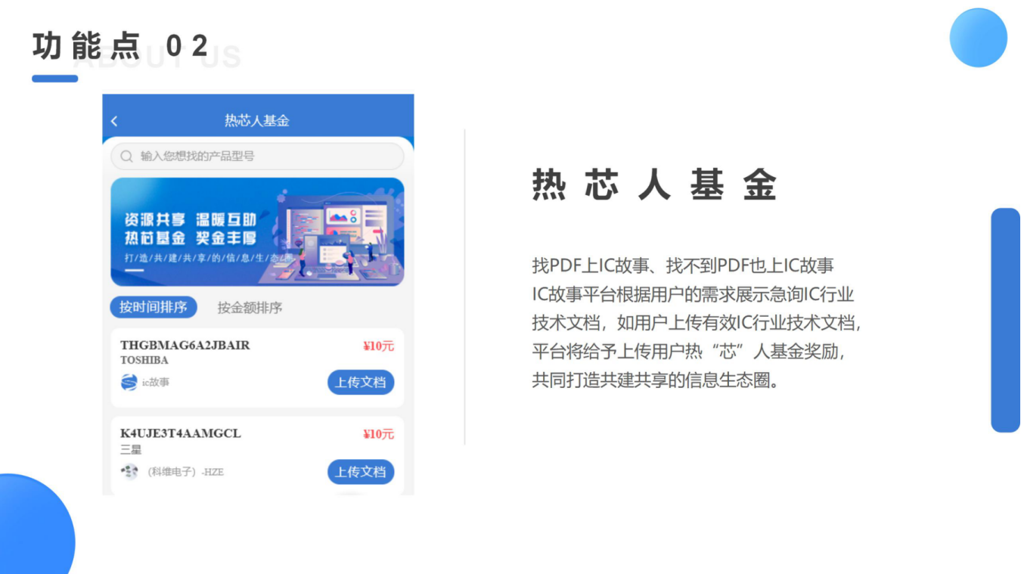Click the 三星 brand label
Viewport: 1021px width, 574px height.
tap(131, 449)
